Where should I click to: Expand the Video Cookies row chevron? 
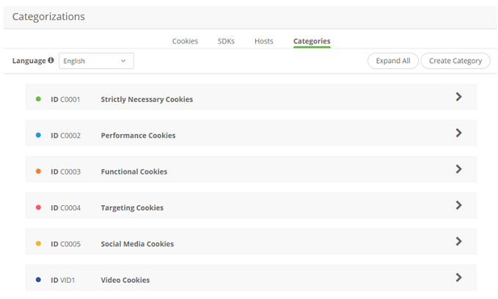point(458,278)
